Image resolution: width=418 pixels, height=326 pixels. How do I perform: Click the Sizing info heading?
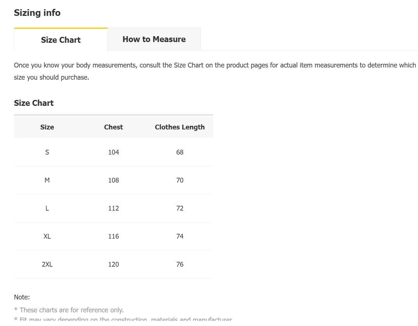pyautogui.click(x=37, y=13)
